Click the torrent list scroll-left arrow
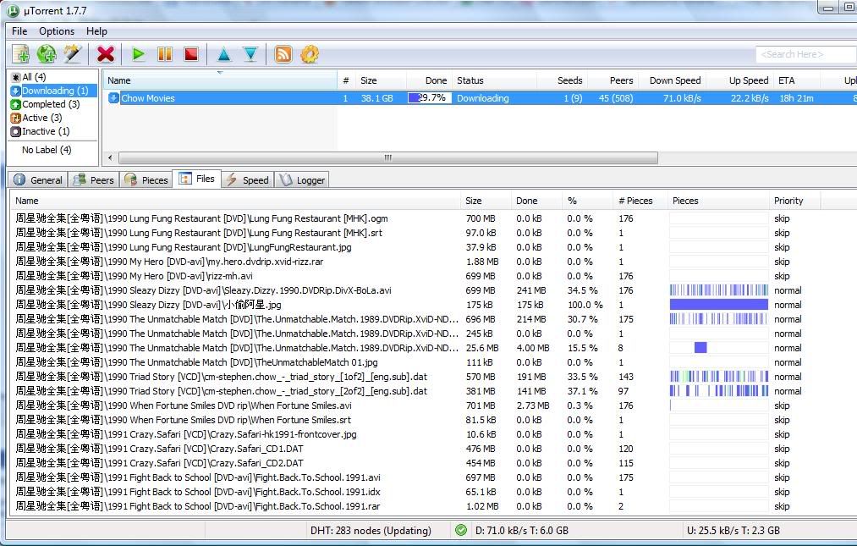 tap(111, 157)
